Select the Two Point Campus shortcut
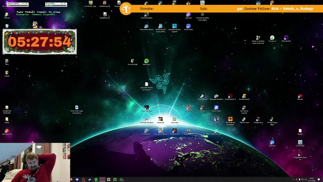Screen dimensions: 323x182 160,132
